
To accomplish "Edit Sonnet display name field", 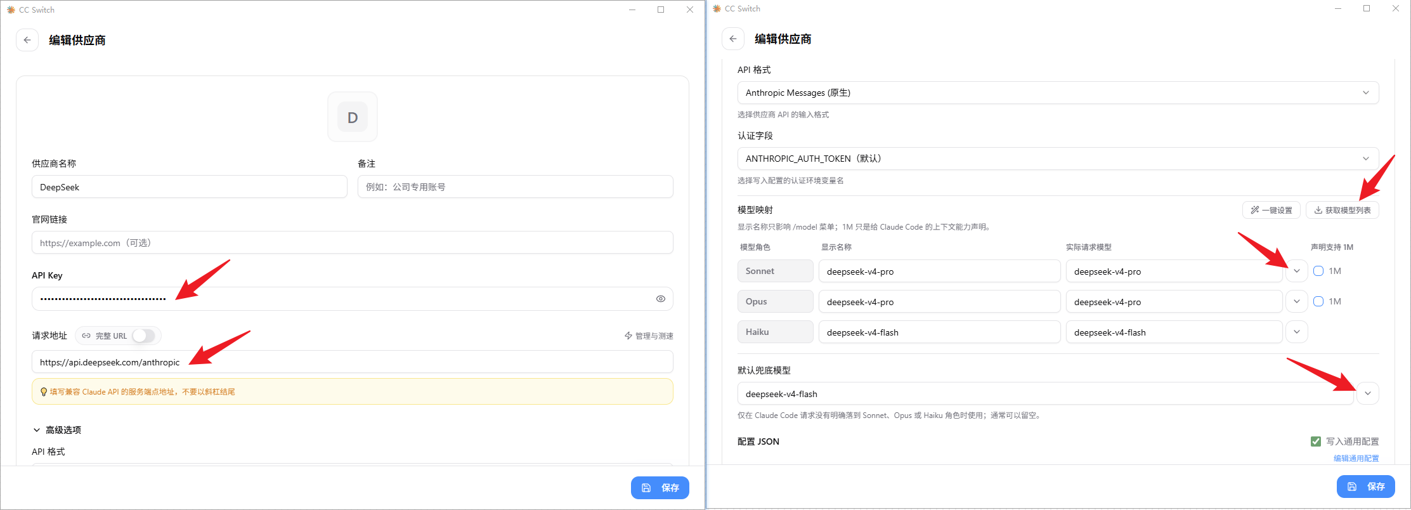I will pos(940,271).
